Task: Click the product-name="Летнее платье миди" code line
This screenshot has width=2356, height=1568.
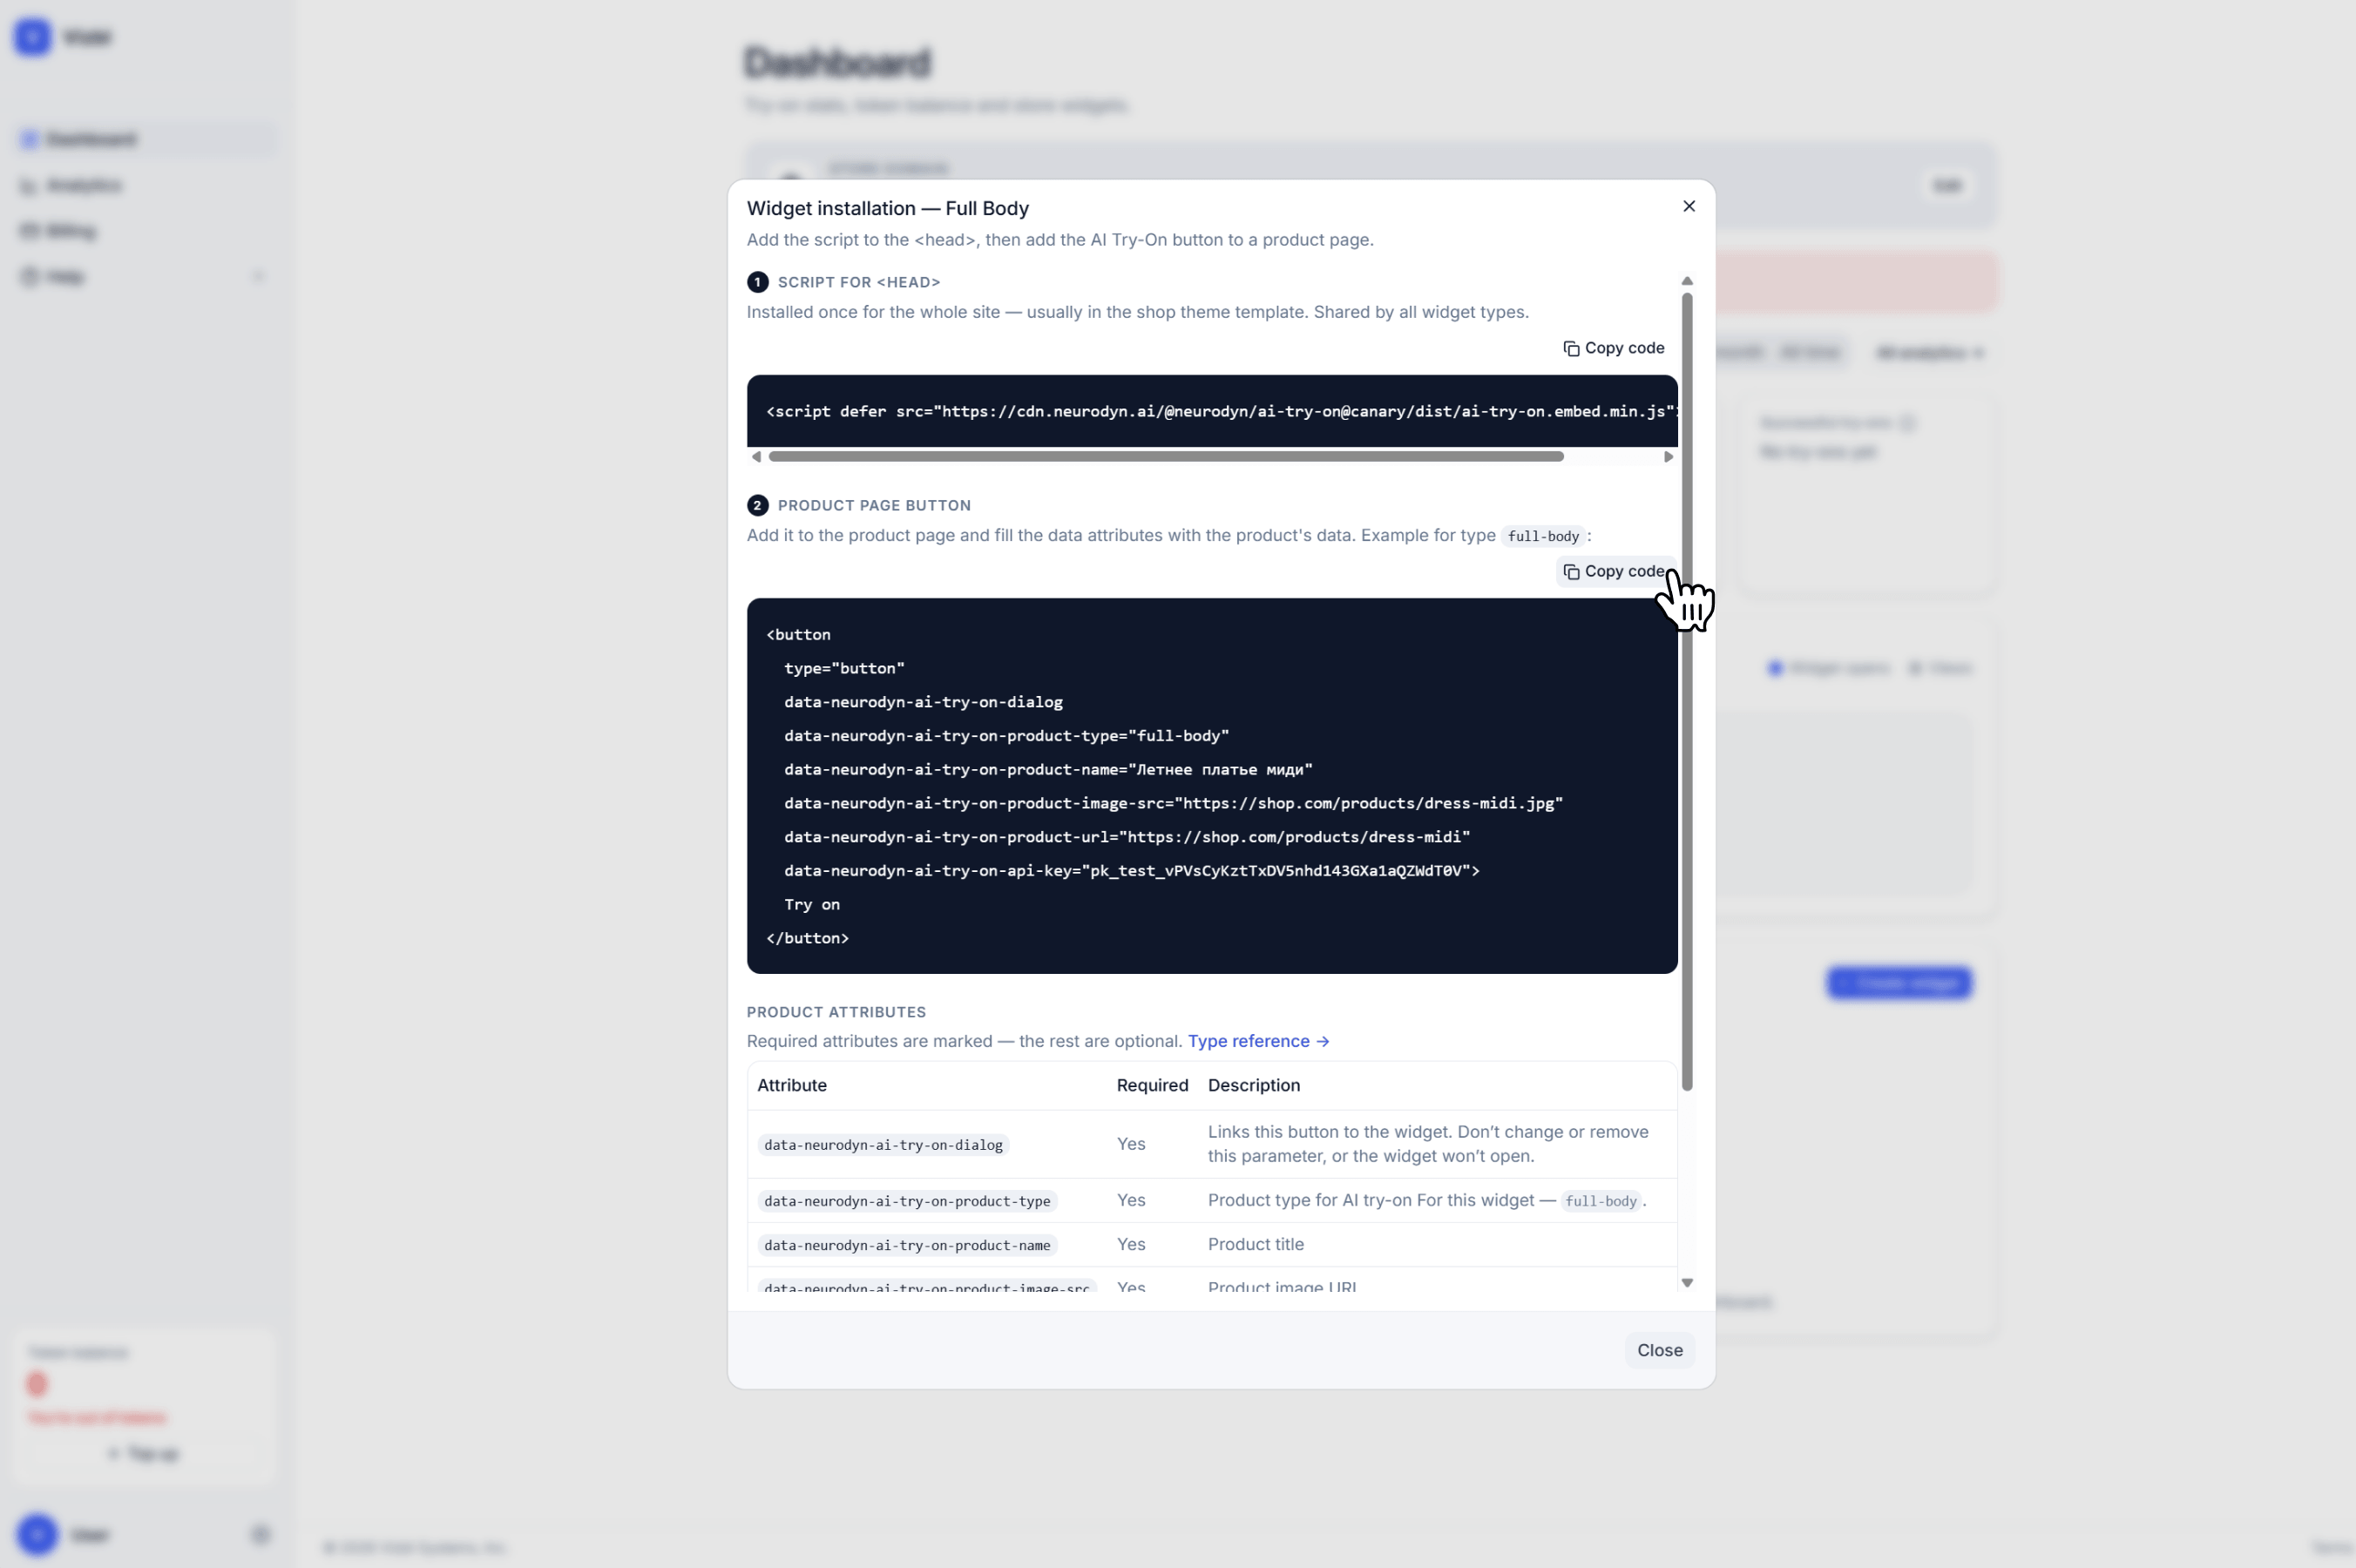Action: (x=1048, y=770)
